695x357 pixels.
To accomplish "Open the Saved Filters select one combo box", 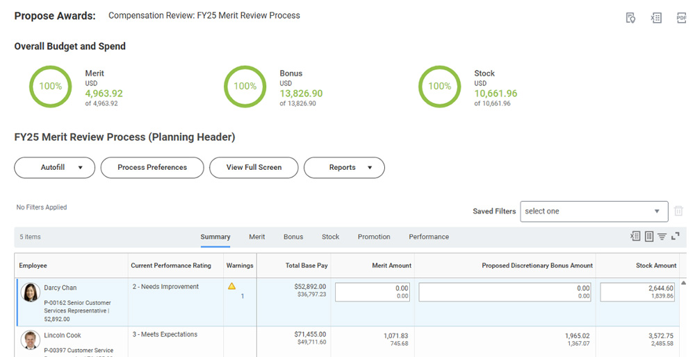I will click(x=594, y=211).
